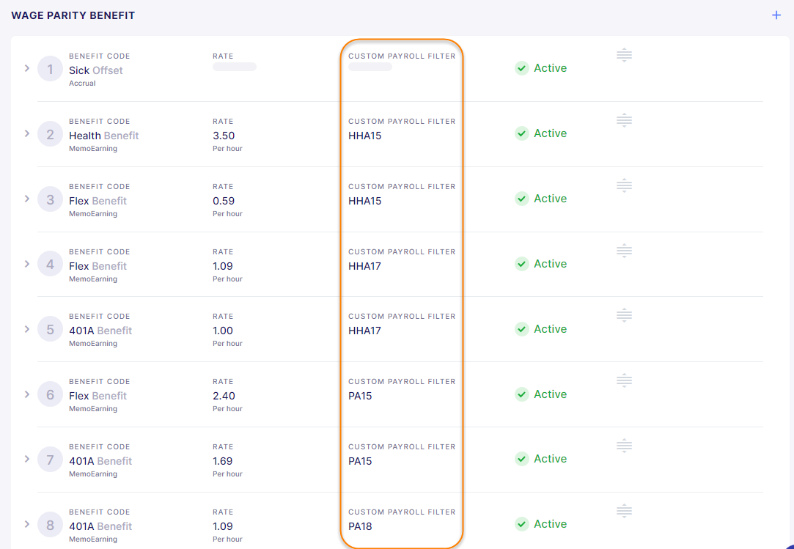Click the 0.59 rate value
This screenshot has height=549, width=794.
[x=224, y=201]
